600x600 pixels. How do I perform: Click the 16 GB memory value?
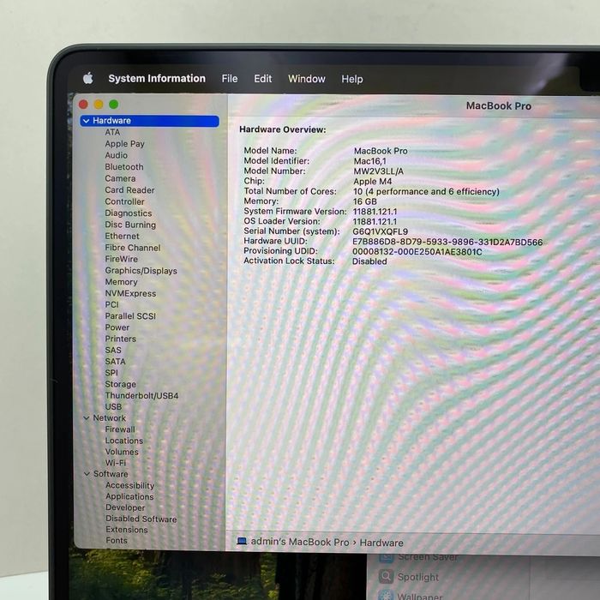coord(365,201)
